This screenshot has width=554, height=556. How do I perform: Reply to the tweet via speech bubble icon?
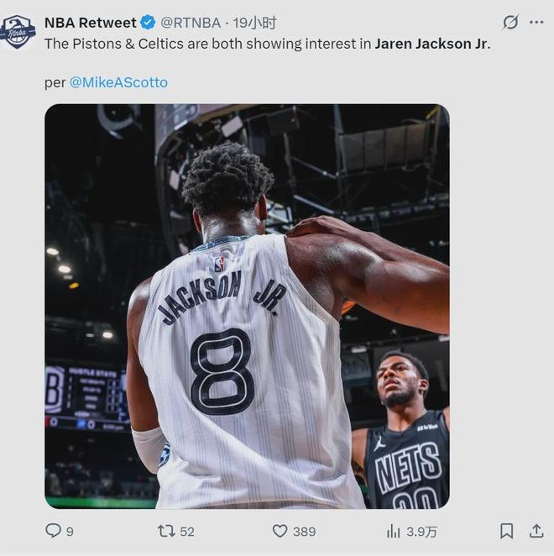point(53,531)
